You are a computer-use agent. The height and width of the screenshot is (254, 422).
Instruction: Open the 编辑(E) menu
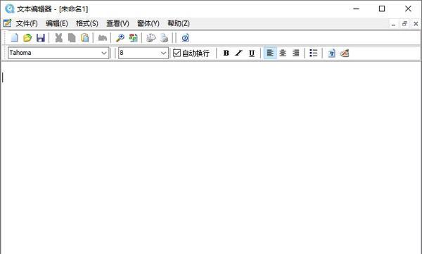[x=57, y=23]
